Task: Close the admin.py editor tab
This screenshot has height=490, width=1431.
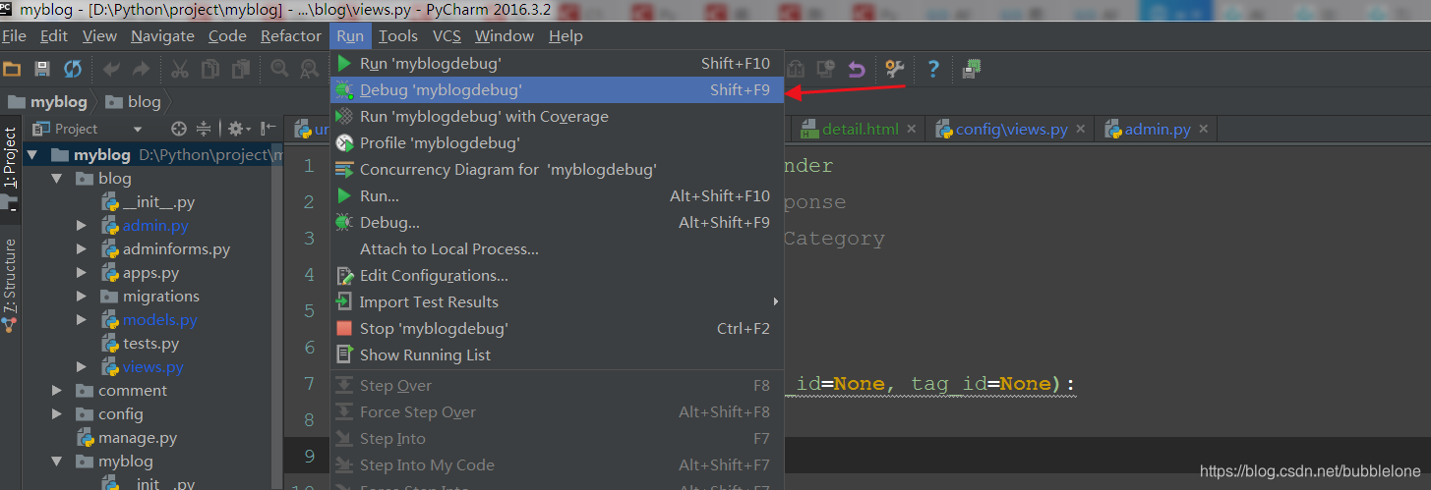Action: (1204, 129)
